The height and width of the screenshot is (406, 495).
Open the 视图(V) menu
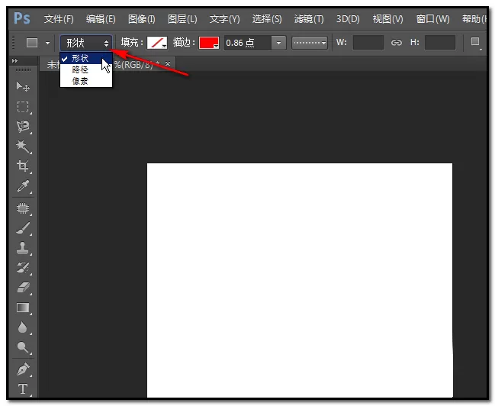point(387,19)
